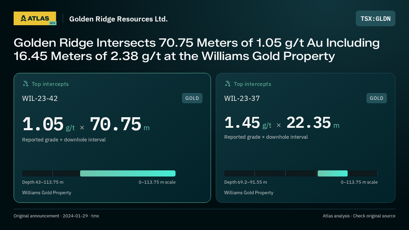The width and height of the screenshot is (409, 230).
Task: Click 'Top intercepts' label in the WIL-23-37 card
Action: pyautogui.click(x=252, y=84)
